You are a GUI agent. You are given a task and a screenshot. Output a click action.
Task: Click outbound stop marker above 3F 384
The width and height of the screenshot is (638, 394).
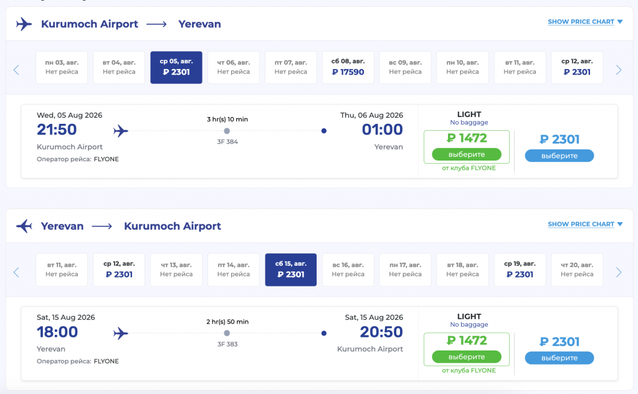pyautogui.click(x=227, y=131)
